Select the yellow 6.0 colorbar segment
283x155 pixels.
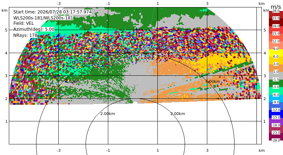[x=276, y=53]
